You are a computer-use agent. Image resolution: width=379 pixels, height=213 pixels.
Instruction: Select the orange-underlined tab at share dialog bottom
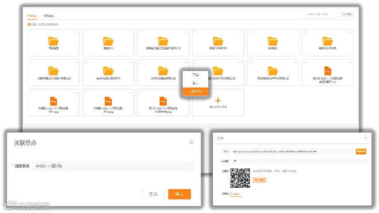(x=236, y=194)
